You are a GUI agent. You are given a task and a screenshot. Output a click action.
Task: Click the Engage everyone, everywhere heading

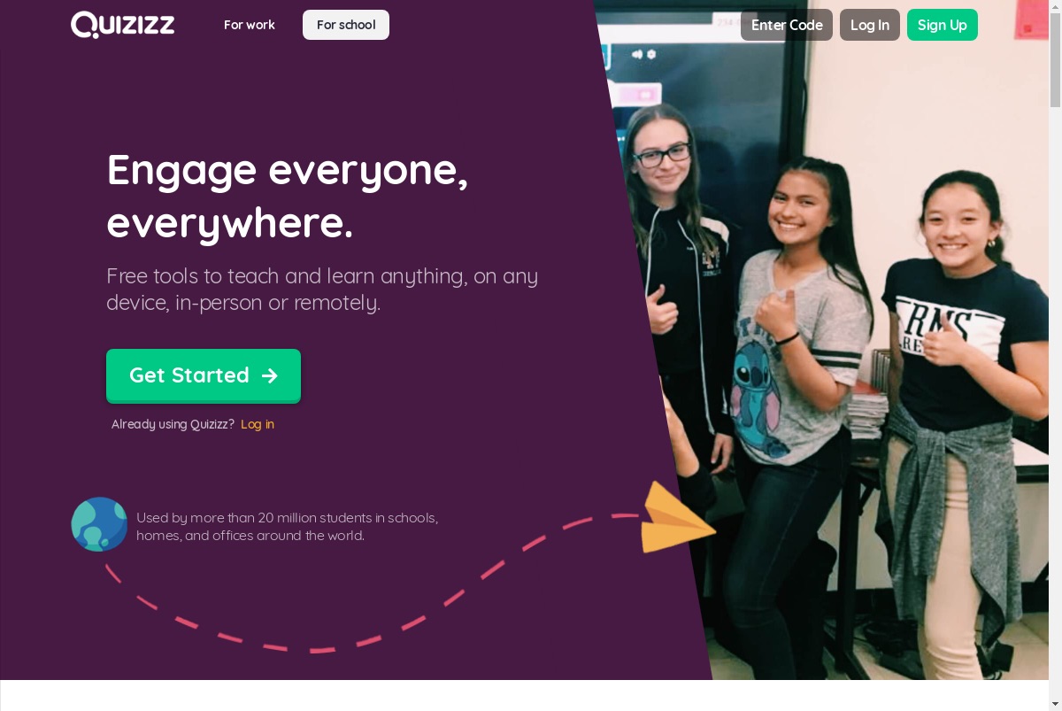[x=288, y=196]
